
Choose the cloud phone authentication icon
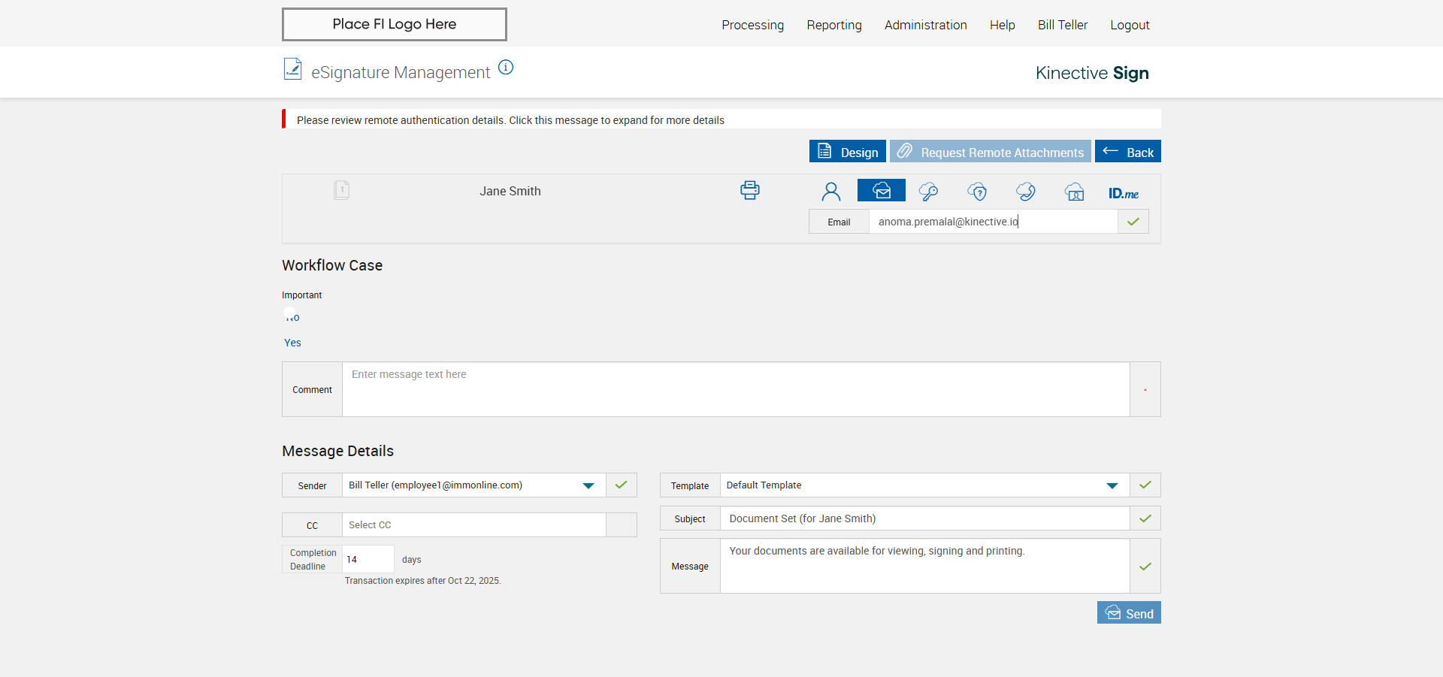click(x=1025, y=192)
